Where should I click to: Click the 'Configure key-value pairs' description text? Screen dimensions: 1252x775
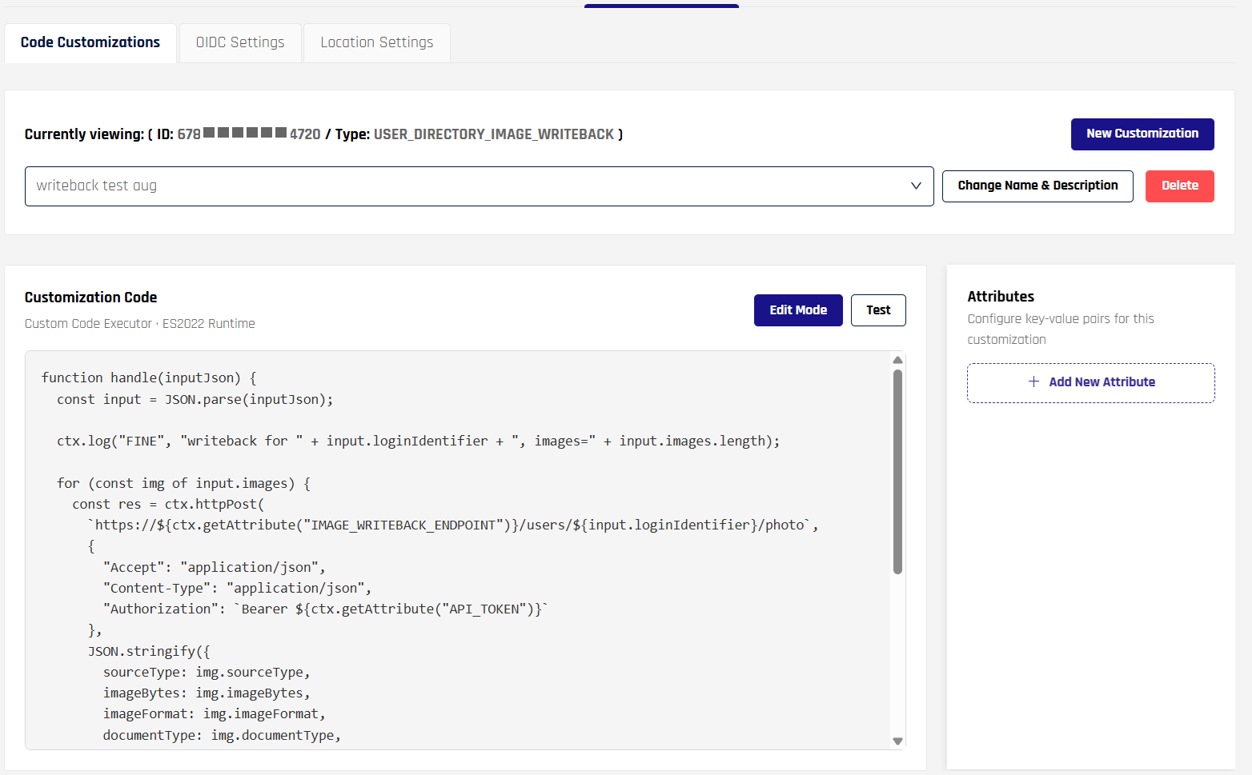pyautogui.click(x=1061, y=329)
